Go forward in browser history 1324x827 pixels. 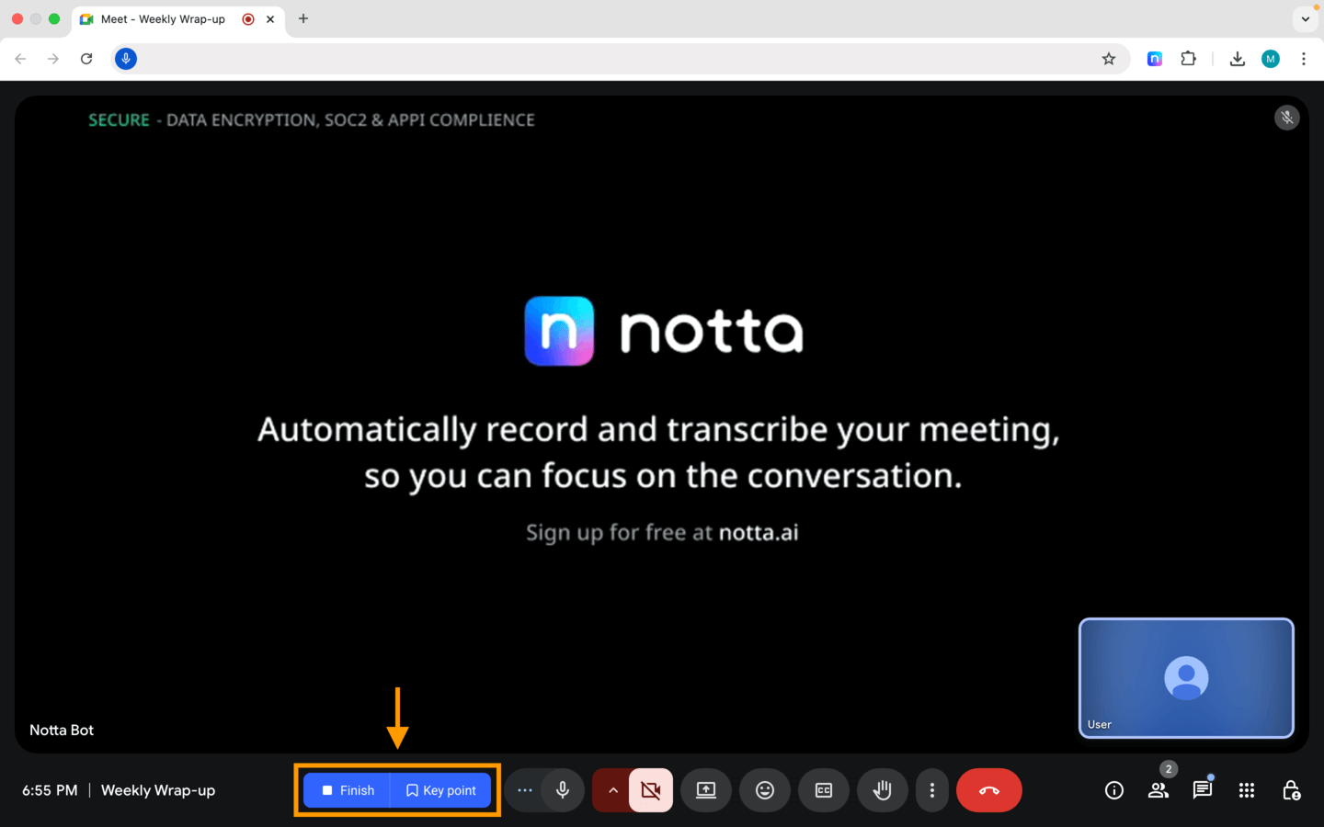point(53,59)
